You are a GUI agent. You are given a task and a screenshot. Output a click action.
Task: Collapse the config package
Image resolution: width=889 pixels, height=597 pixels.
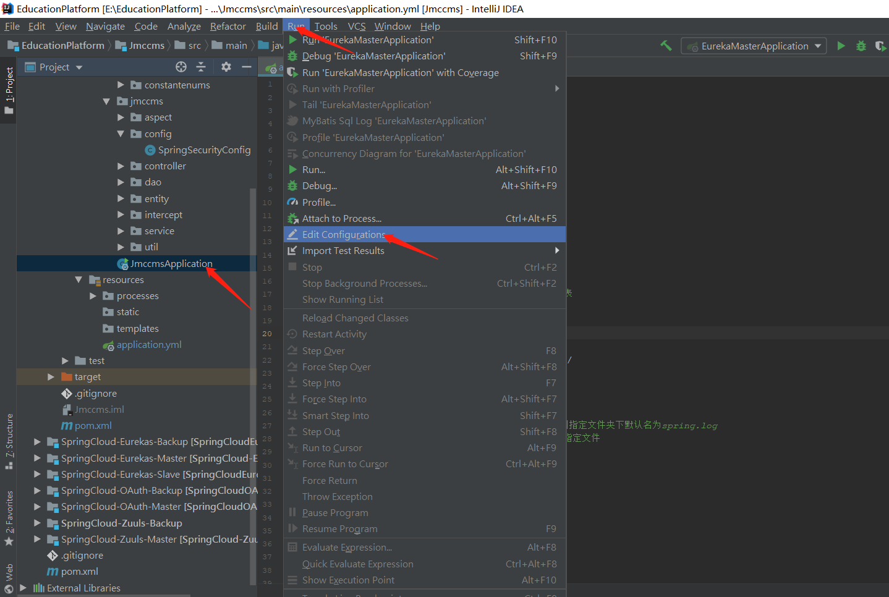121,133
